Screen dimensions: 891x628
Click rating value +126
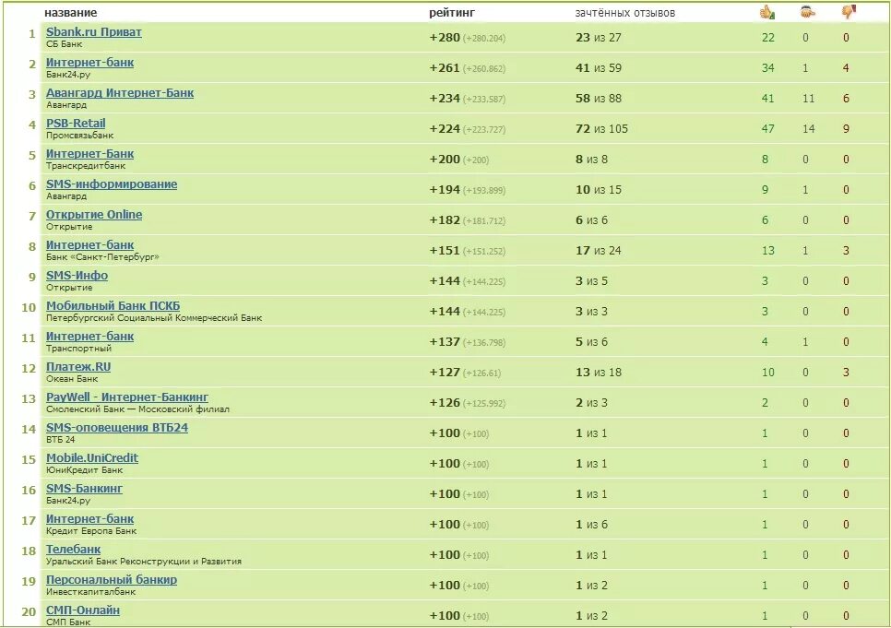point(445,402)
